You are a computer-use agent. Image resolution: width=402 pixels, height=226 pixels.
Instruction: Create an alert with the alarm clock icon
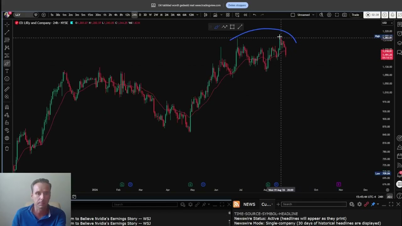click(237, 15)
